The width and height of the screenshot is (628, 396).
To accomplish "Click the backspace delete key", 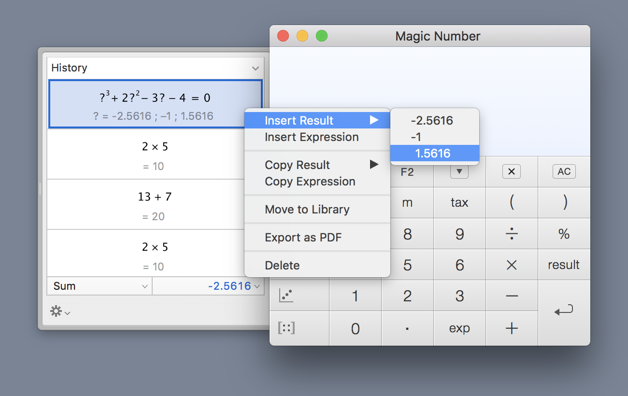I will [x=512, y=171].
